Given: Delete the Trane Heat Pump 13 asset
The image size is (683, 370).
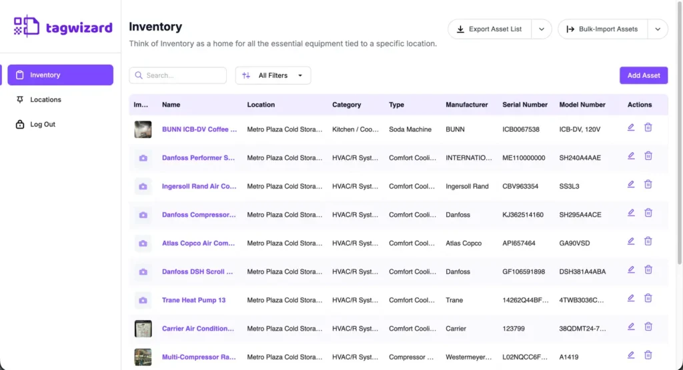Looking at the screenshot, I should (648, 298).
